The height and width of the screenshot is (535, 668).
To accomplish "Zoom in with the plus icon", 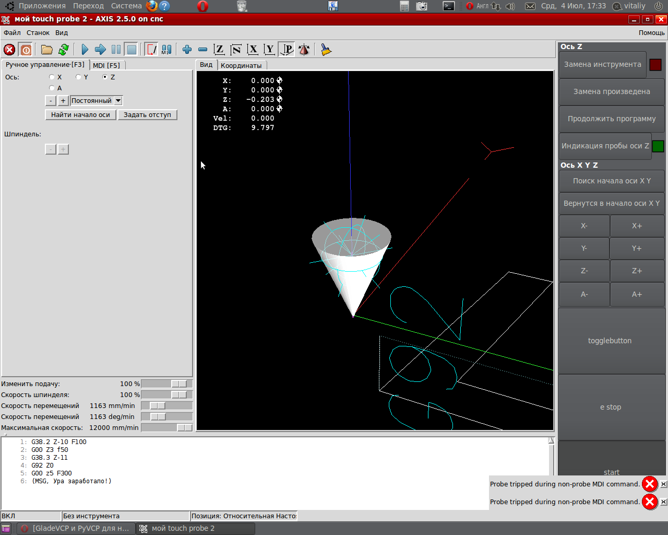I will point(187,50).
